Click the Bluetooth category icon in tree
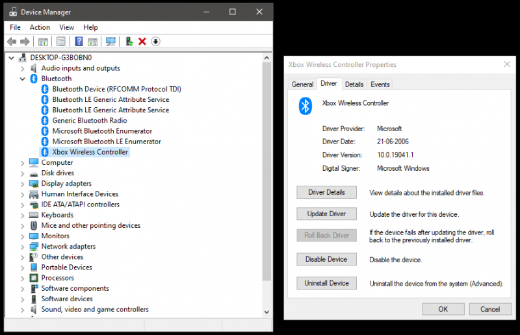Screen dimensions: 520x335 (34, 79)
